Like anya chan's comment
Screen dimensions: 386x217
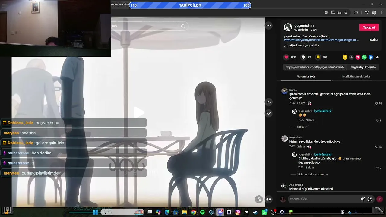(x=377, y=147)
